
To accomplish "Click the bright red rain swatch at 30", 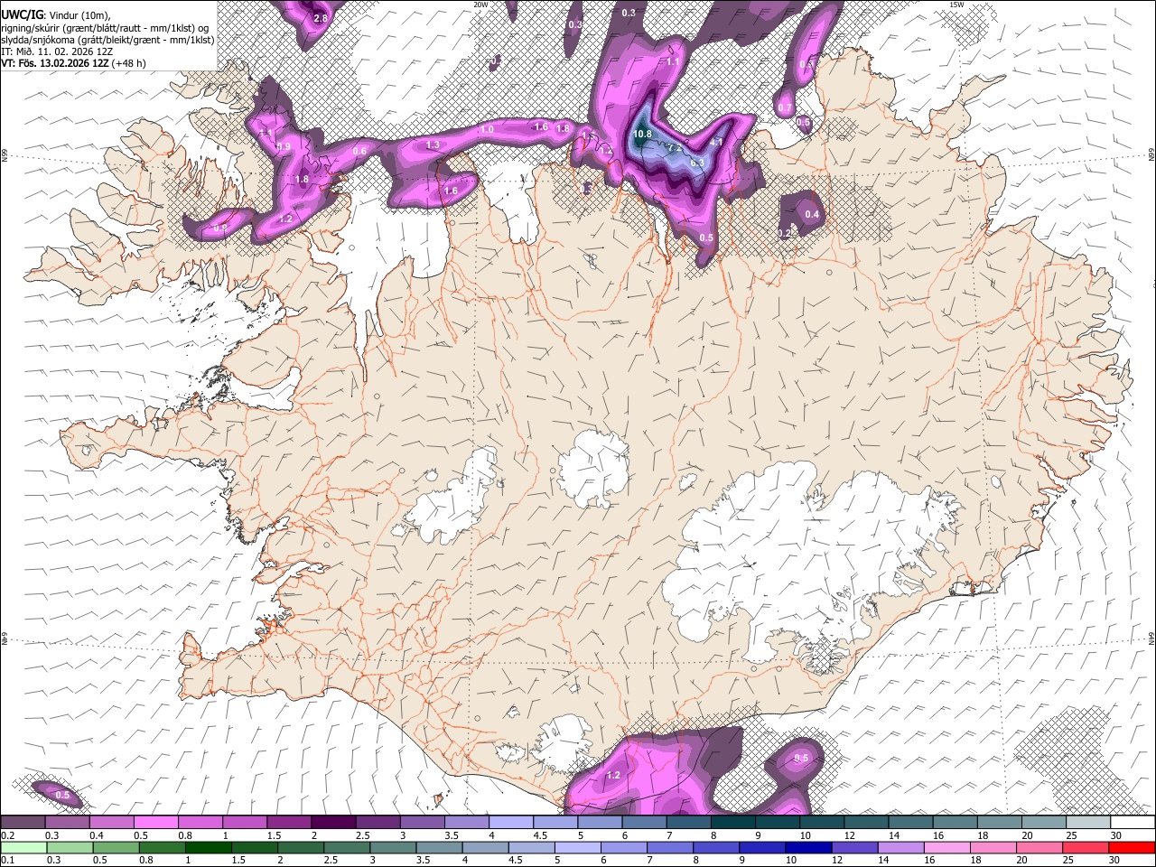I will [x=1133, y=847].
